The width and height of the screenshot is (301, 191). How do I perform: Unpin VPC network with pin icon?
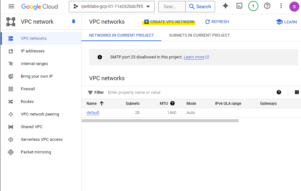point(74,22)
